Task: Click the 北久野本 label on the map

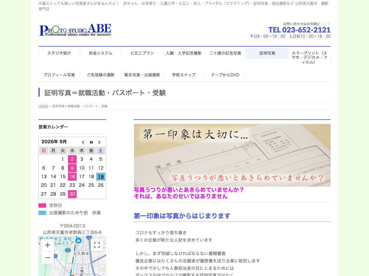Action: 81,254
